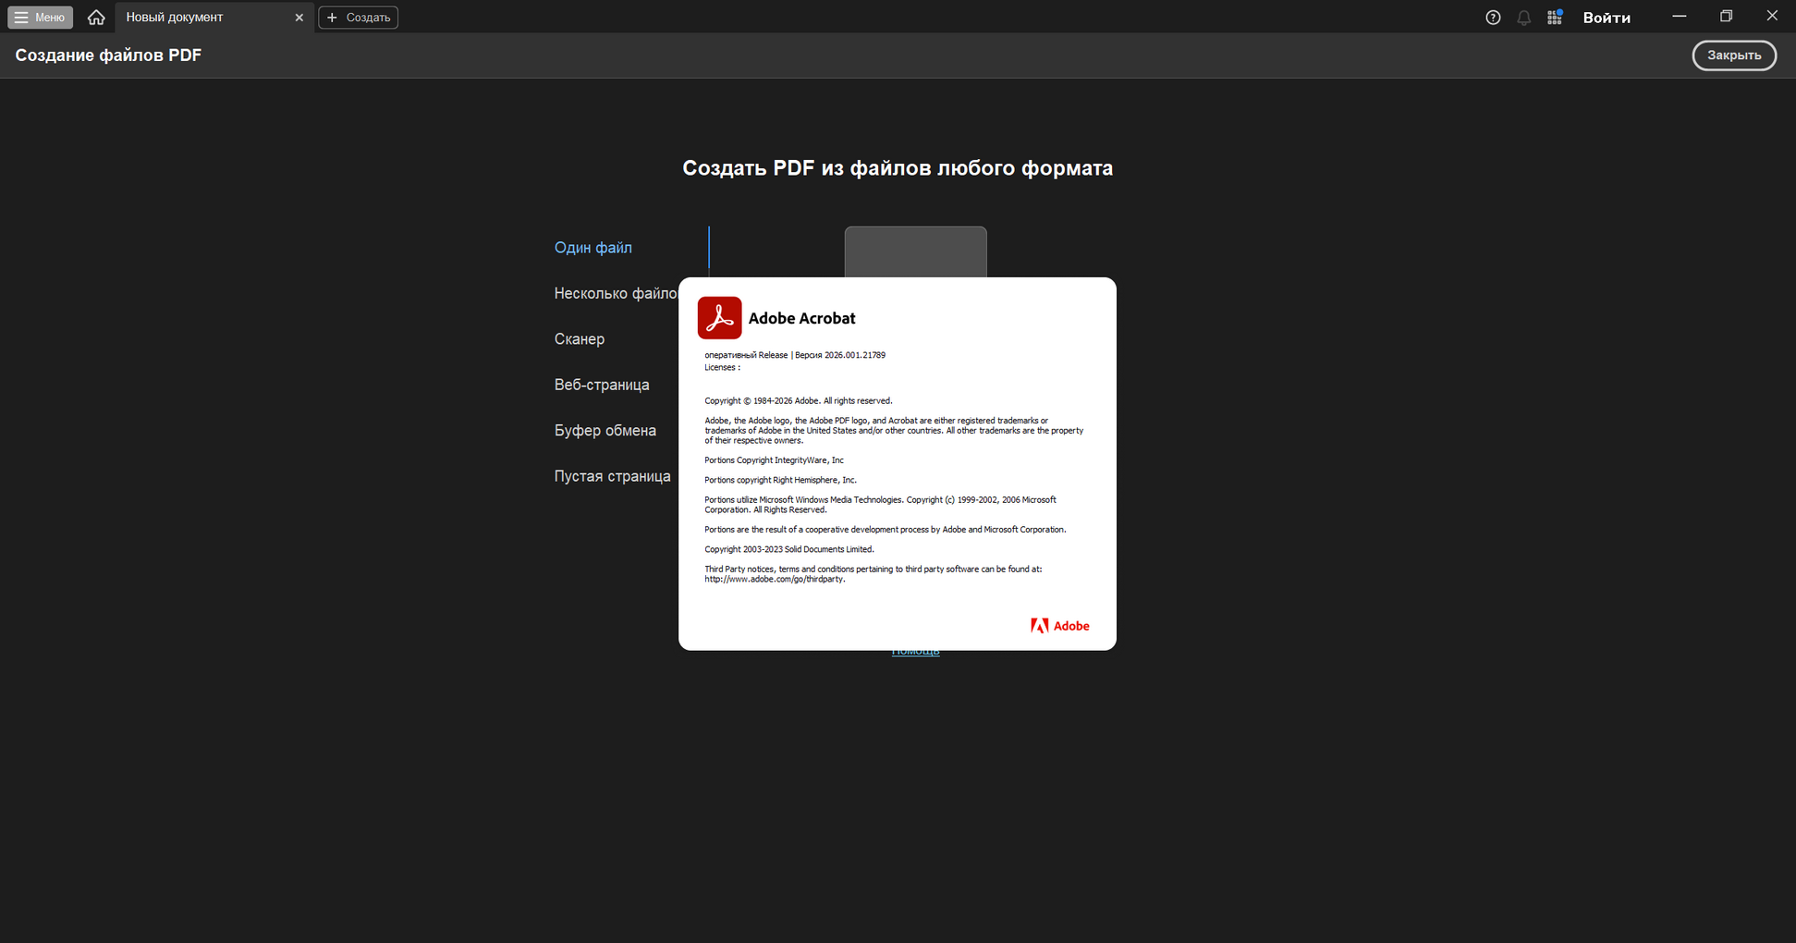Click the Right Hemisphere copyright line
Image resolution: width=1796 pixels, height=943 pixels.
(780, 481)
